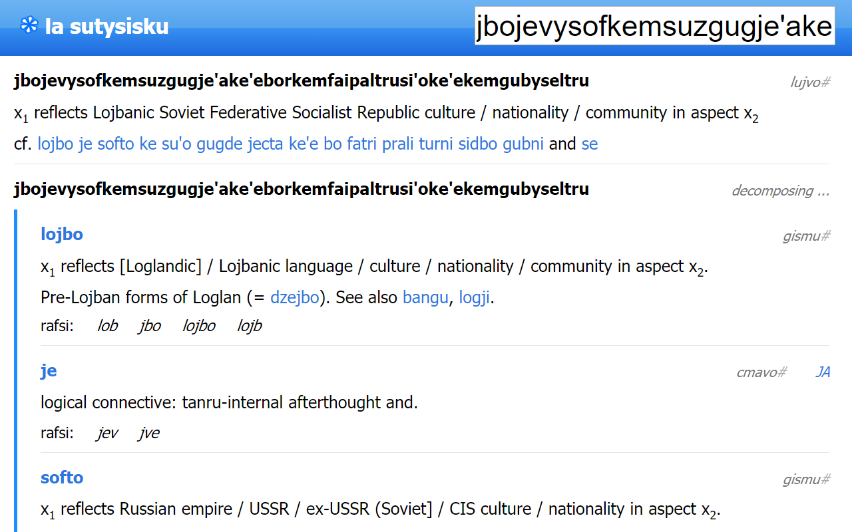Open the lujvo# type link
The image size is (852, 532).
click(x=810, y=82)
